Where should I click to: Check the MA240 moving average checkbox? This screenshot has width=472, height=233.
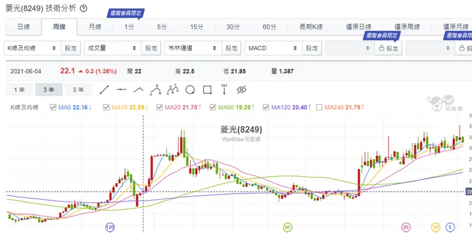319,107
